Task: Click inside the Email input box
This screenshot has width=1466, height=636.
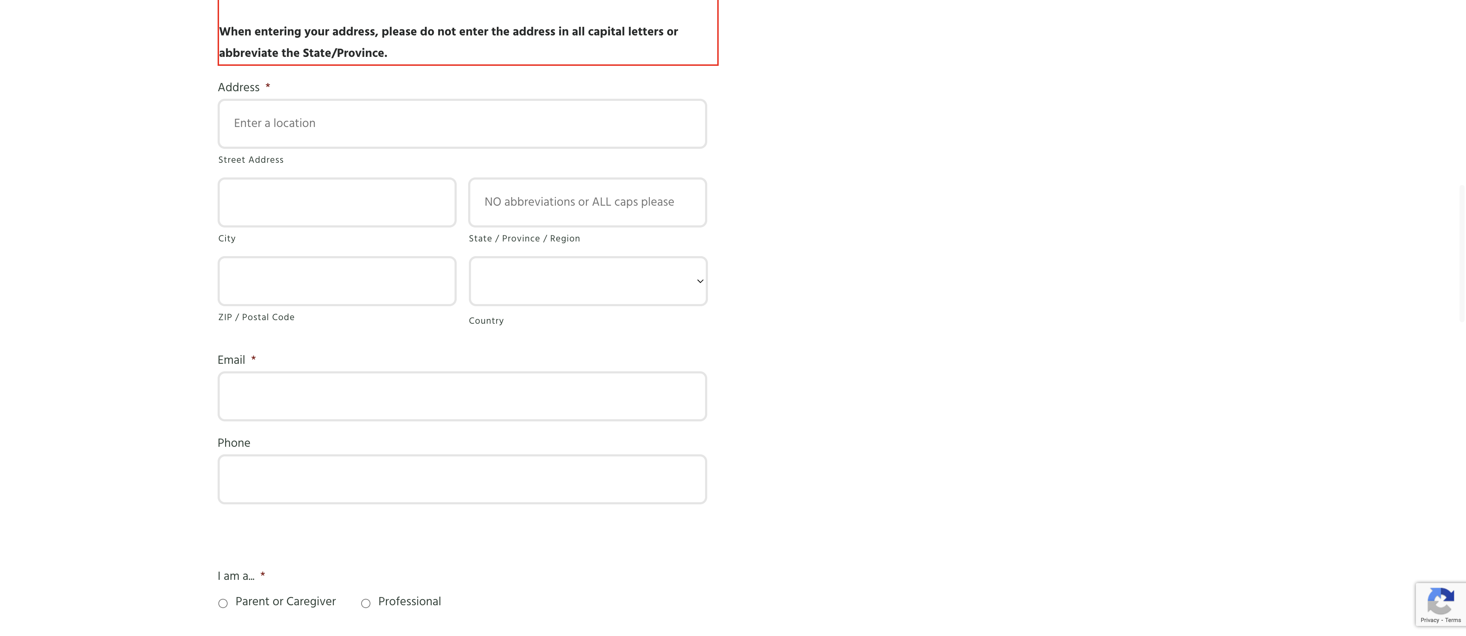Action: click(x=462, y=396)
